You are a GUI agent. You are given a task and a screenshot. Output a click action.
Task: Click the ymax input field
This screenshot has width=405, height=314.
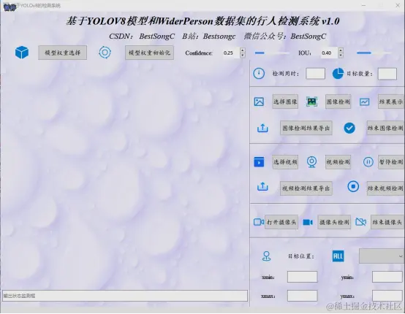[x=387, y=296]
